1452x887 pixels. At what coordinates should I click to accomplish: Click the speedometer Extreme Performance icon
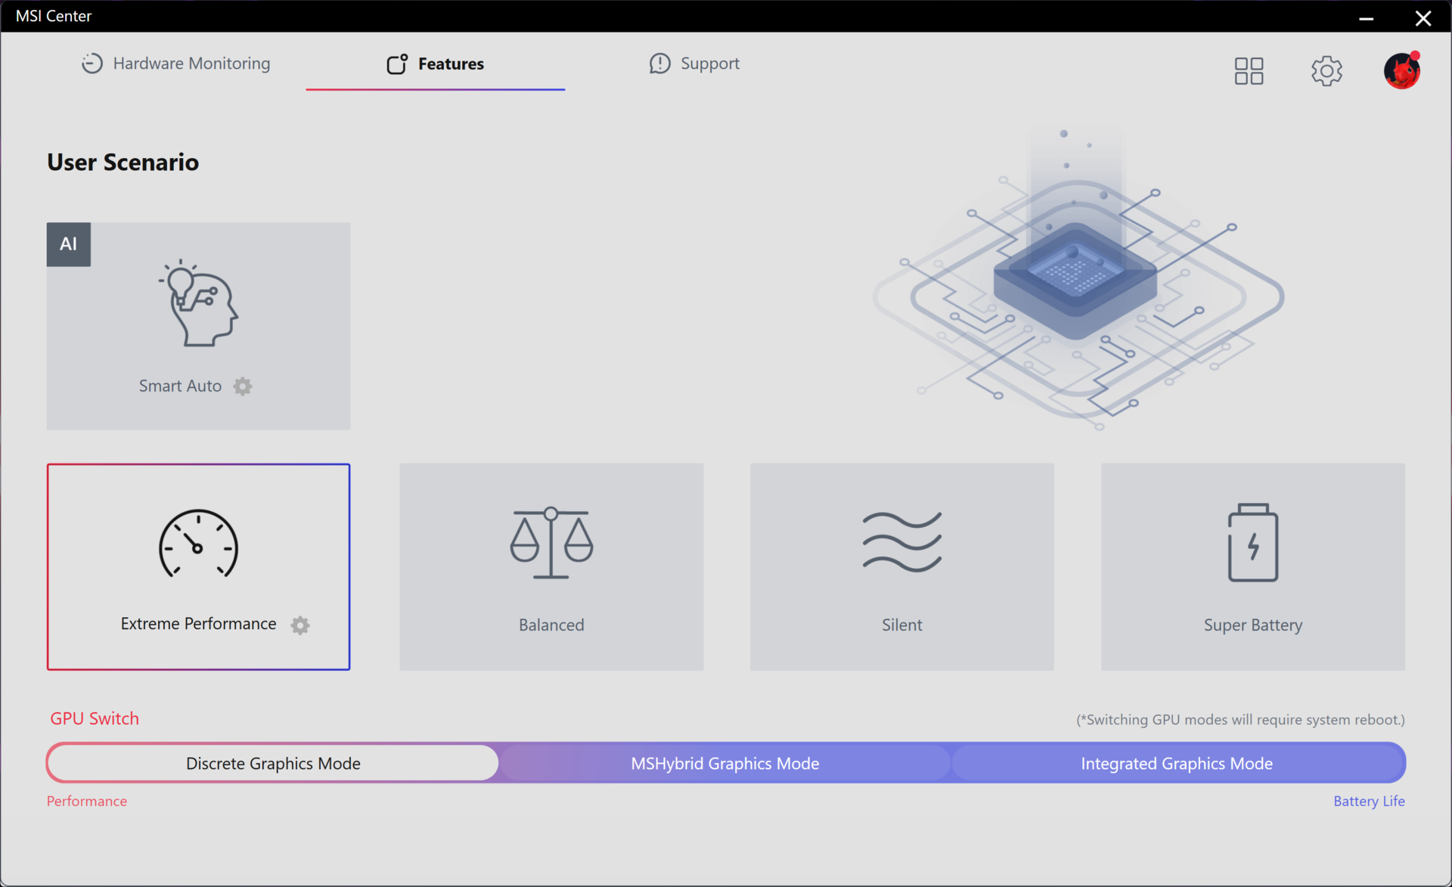[x=198, y=544]
